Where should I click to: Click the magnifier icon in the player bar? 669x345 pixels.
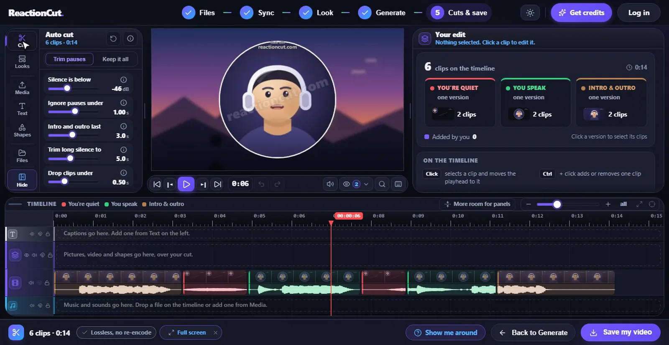[x=382, y=184]
